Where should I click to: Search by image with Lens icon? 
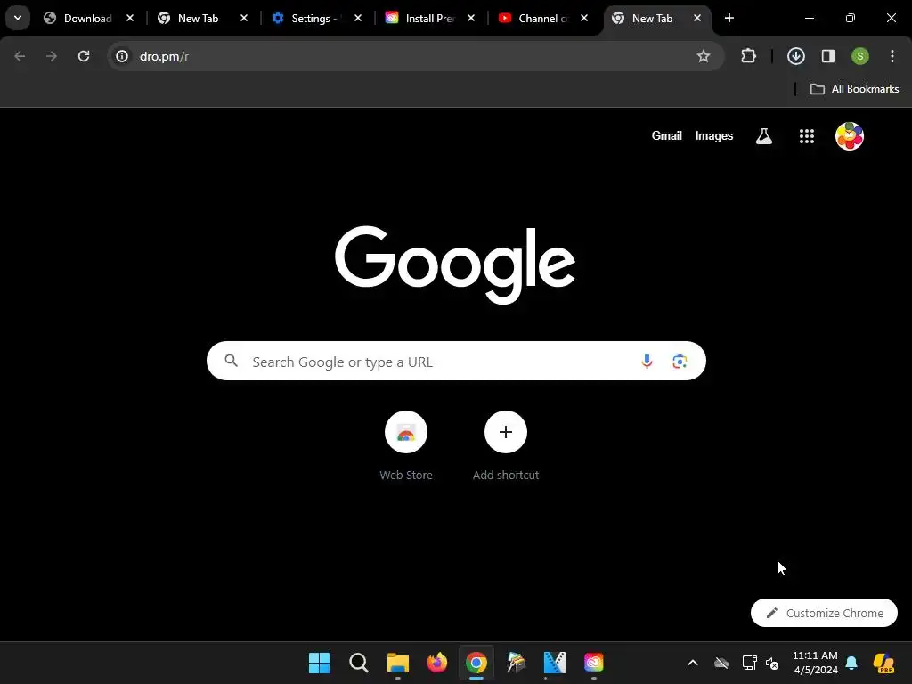pyautogui.click(x=680, y=362)
